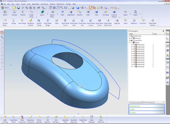Select Thicken Sheet tool

5,22
